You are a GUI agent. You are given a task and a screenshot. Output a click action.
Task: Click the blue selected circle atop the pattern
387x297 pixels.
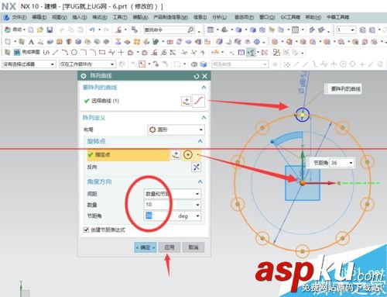[303, 115]
